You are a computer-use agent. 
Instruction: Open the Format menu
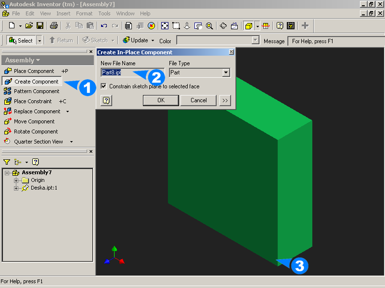(84, 13)
